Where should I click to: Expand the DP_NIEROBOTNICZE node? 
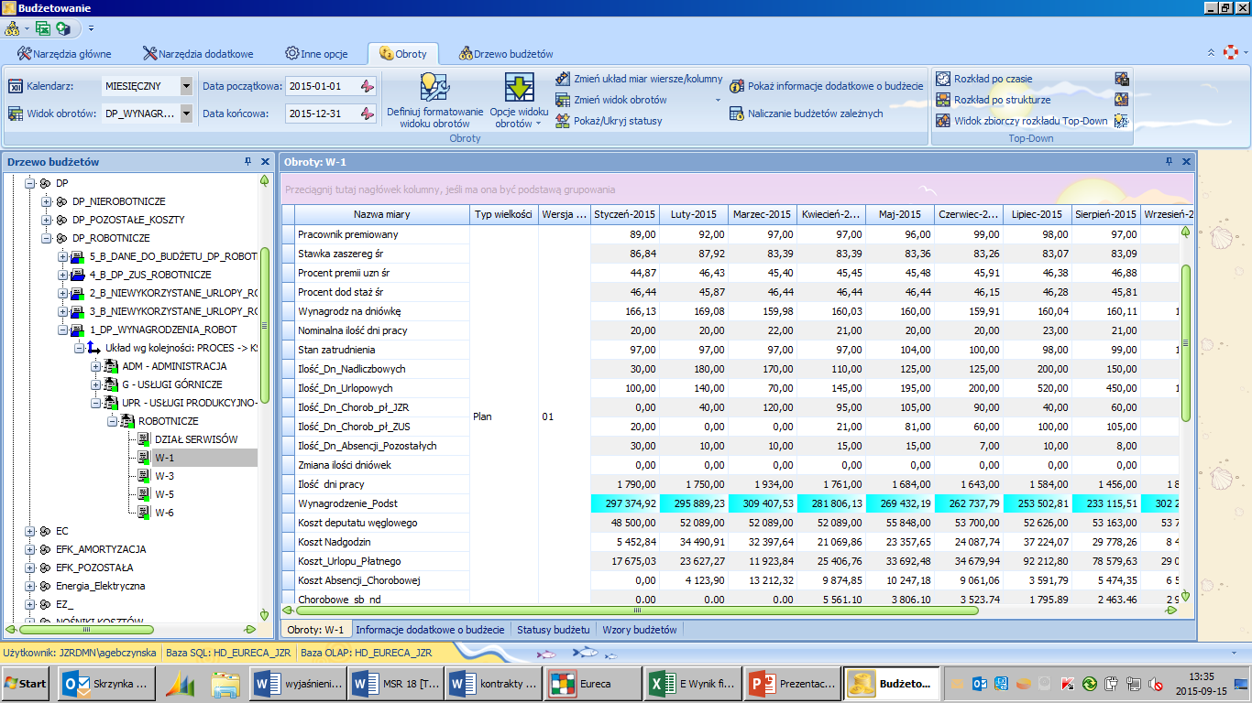click(47, 201)
